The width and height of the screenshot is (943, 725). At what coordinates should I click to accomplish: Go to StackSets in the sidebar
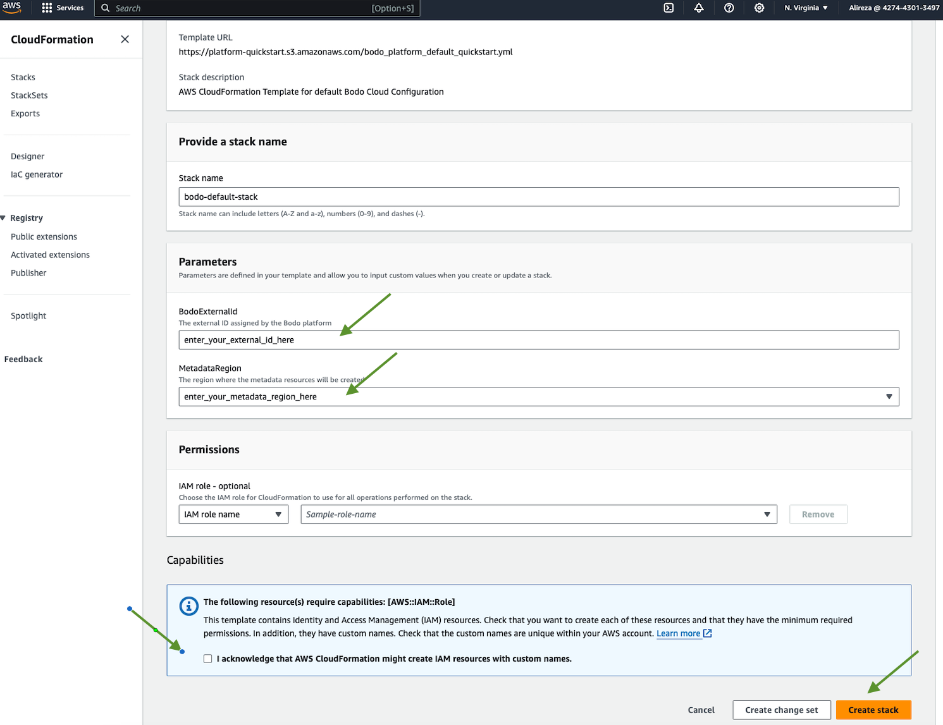[x=29, y=95]
